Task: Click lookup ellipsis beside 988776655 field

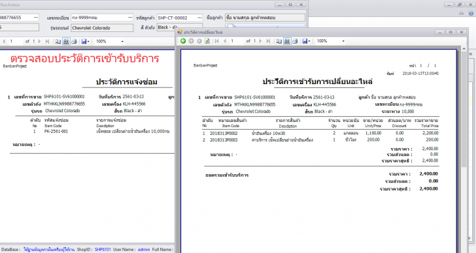Action: [x=36, y=18]
